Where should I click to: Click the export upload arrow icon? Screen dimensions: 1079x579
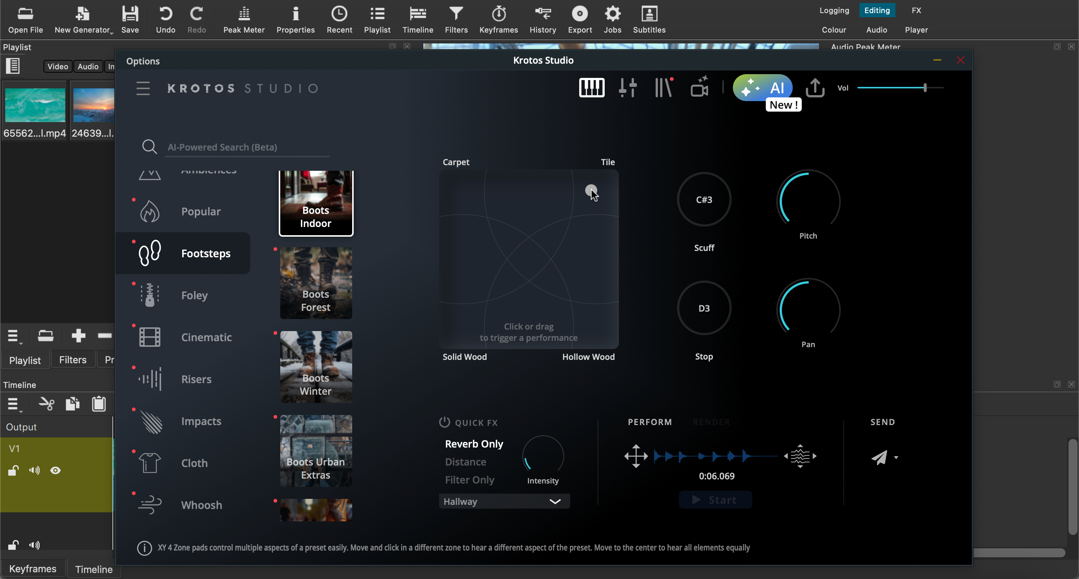[x=815, y=88]
